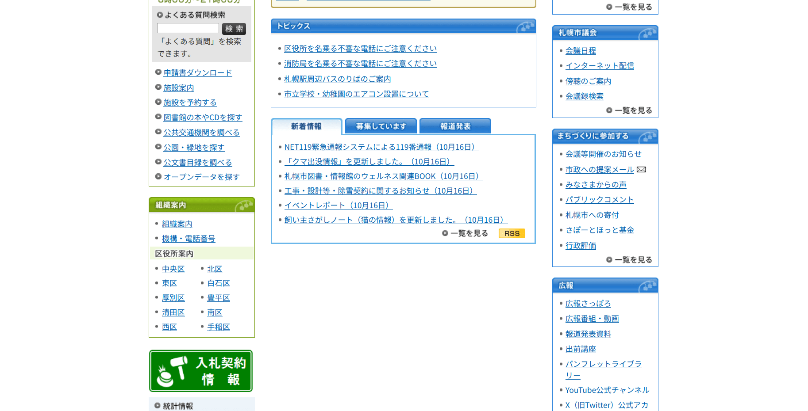808x411 pixels.
Task: Switch to the 募集しています tab
Action: (x=381, y=126)
